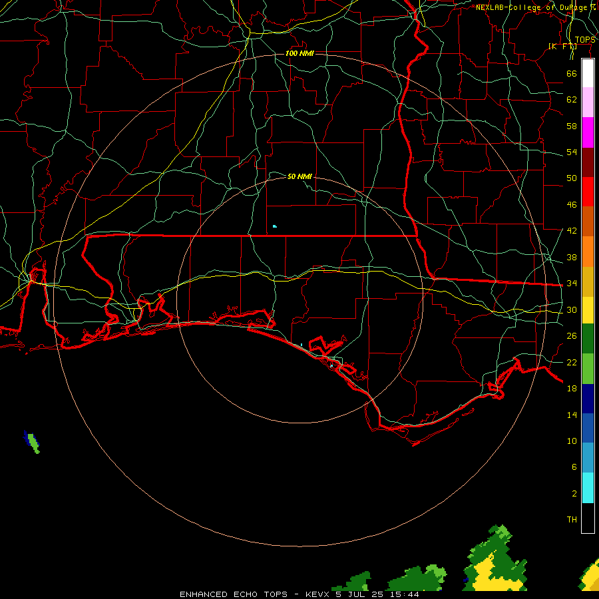Click the "38" legend value
Viewport: 599px width, 599px height.
572,257
